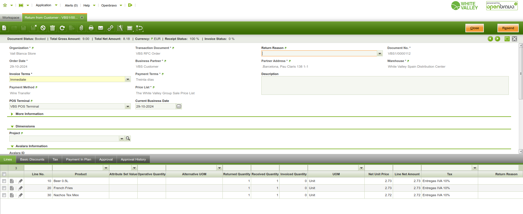Click the Project search magnifier icon
This screenshot has width=523, height=214.
click(128, 138)
